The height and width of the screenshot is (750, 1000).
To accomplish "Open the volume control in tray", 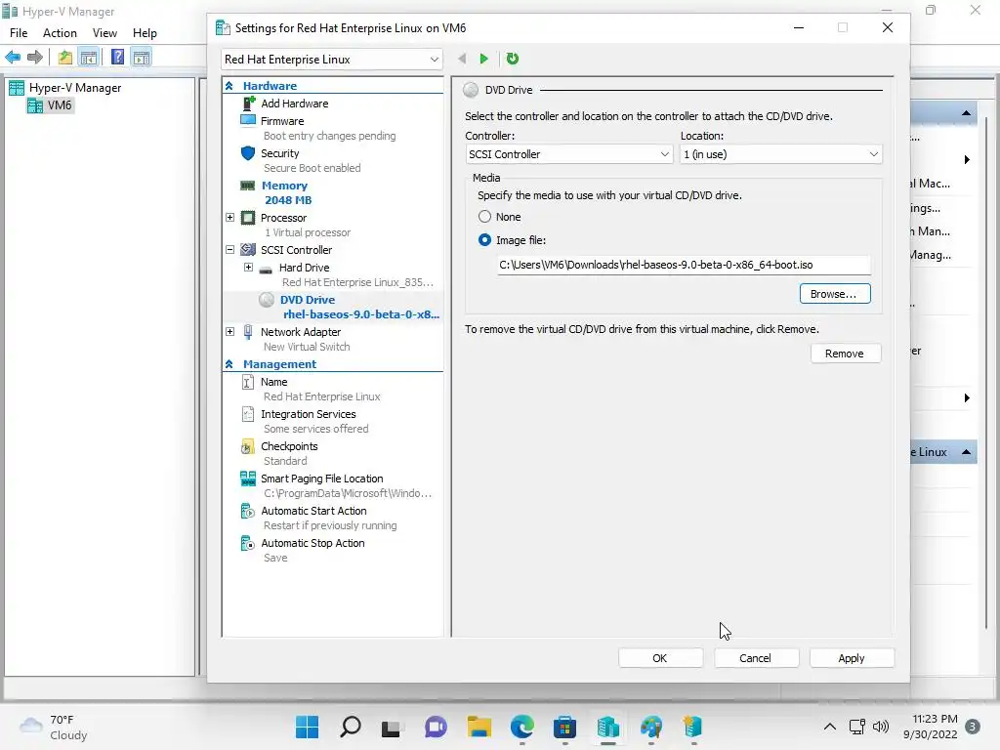I will coord(881,727).
